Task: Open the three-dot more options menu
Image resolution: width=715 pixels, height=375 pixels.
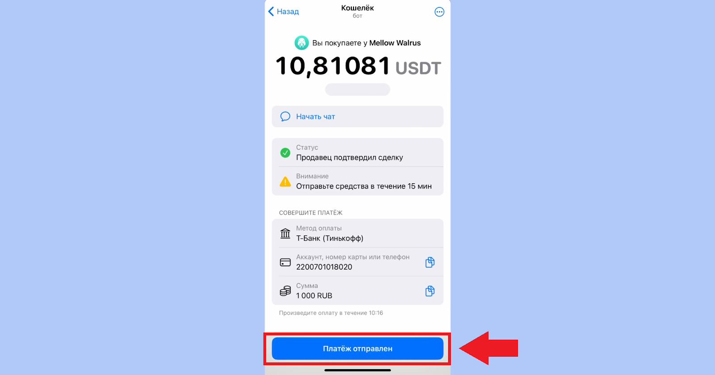Action: pos(439,12)
